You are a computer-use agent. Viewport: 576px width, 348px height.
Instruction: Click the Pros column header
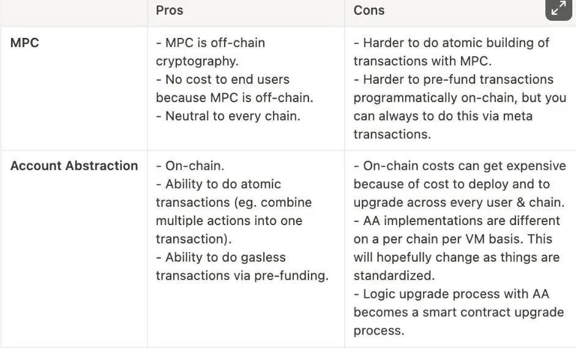tap(170, 10)
